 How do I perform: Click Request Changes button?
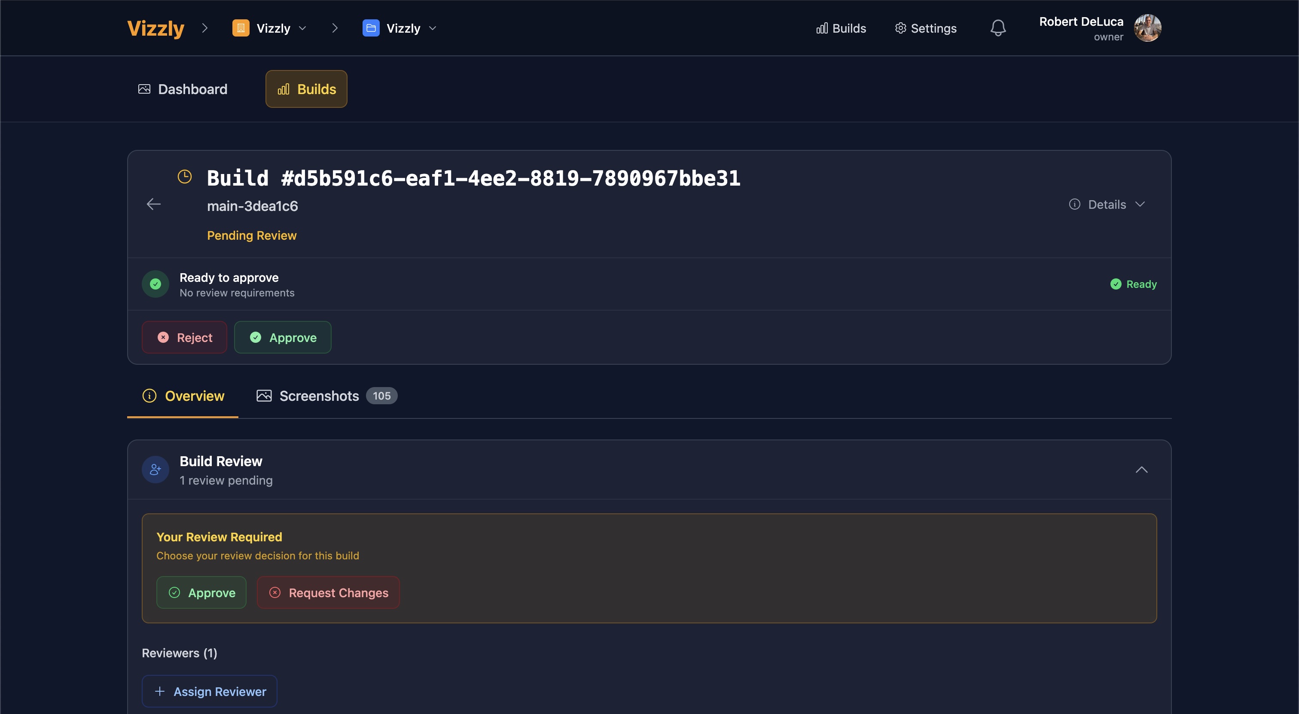tap(328, 592)
